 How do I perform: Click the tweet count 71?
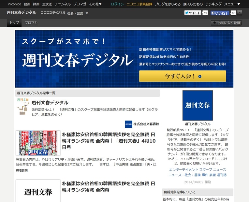click(205, 13)
